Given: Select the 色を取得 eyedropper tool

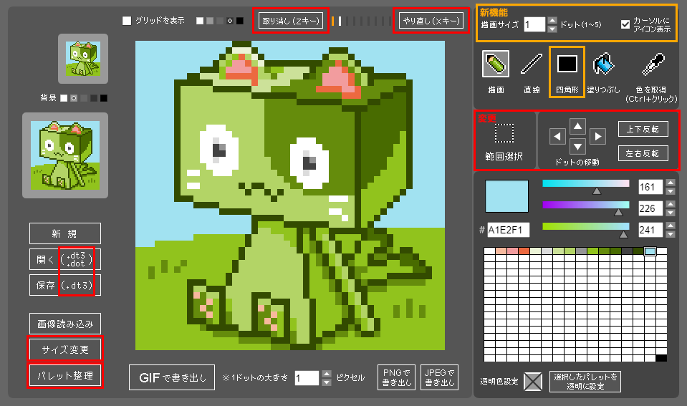Looking at the screenshot, I should tap(653, 64).
